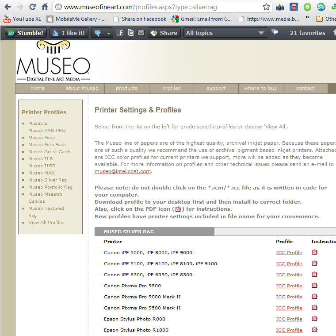The image size is (336, 336).
Task: Share to Twitter via toolbar icon
Action: tap(130, 33)
